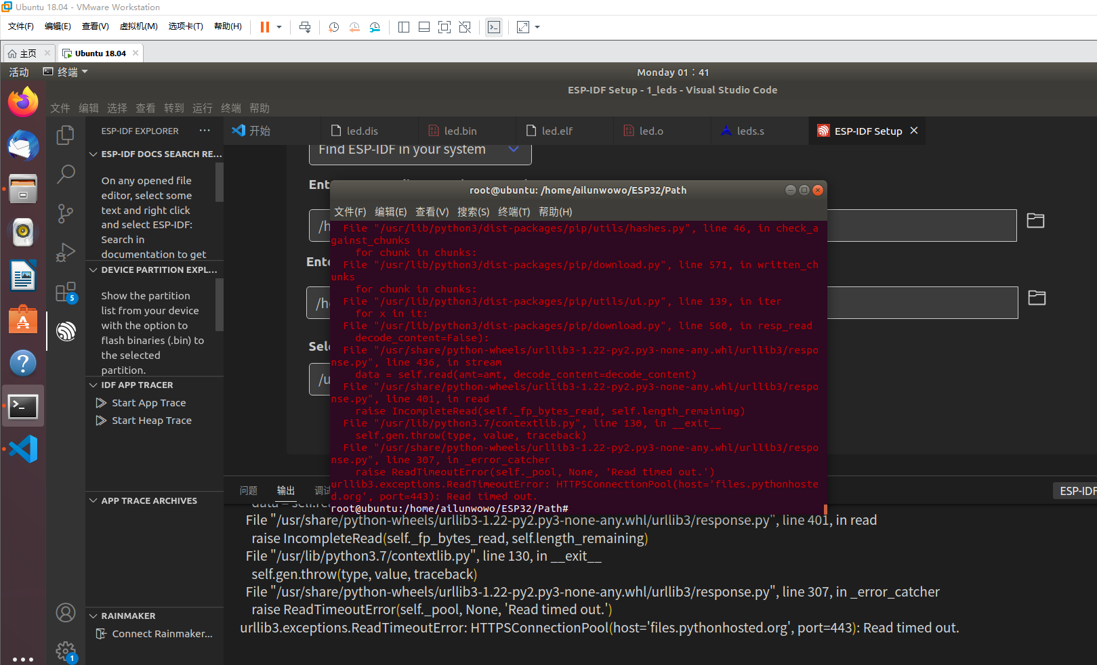This screenshot has height=665, width=1097.
Task: Open Accounts icon in activity bar
Action: [x=66, y=613]
